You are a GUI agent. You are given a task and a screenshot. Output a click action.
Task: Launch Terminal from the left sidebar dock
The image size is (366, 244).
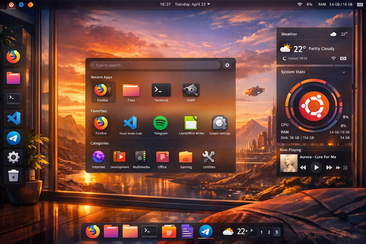pos(13,99)
